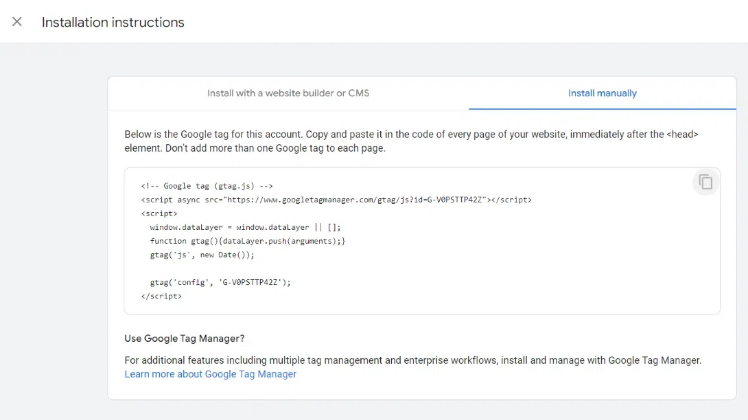Click the <head> text in the instructions
The image size is (748, 420).
(682, 135)
